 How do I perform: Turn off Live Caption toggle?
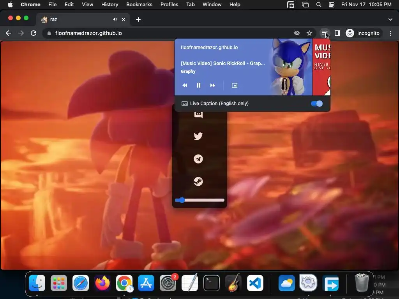[x=316, y=104]
